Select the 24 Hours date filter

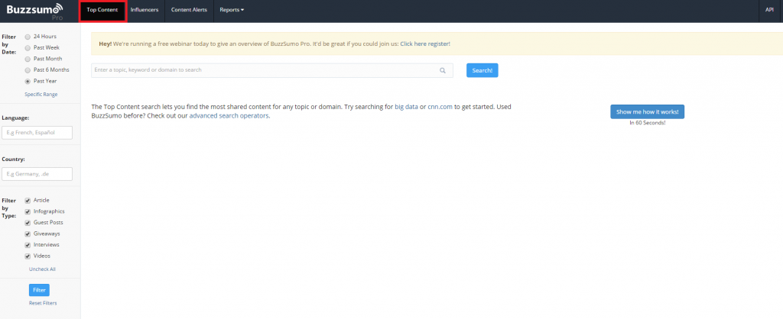[28, 36]
